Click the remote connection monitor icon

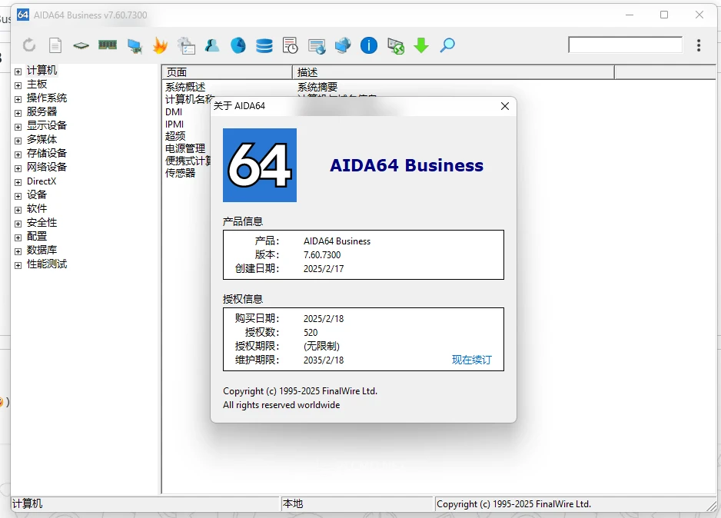click(x=396, y=45)
